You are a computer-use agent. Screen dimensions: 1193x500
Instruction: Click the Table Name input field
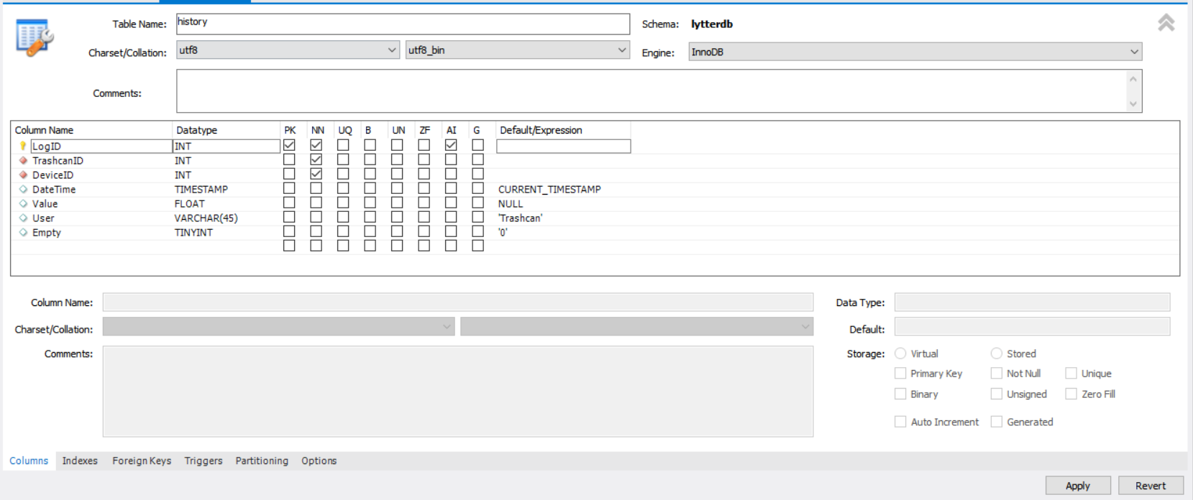[403, 24]
